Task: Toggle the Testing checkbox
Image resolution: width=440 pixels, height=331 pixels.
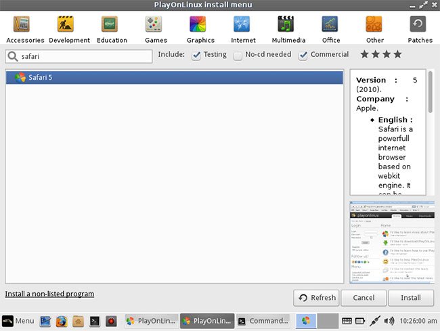Action: click(196, 56)
